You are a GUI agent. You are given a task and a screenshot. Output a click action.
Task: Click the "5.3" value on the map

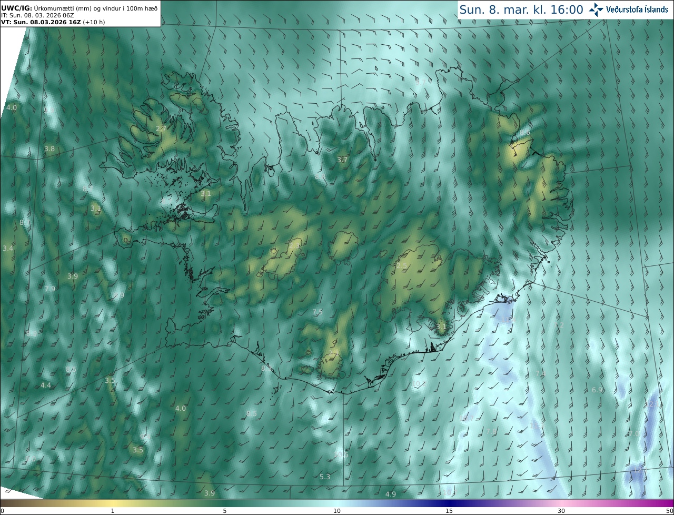[x=325, y=477]
